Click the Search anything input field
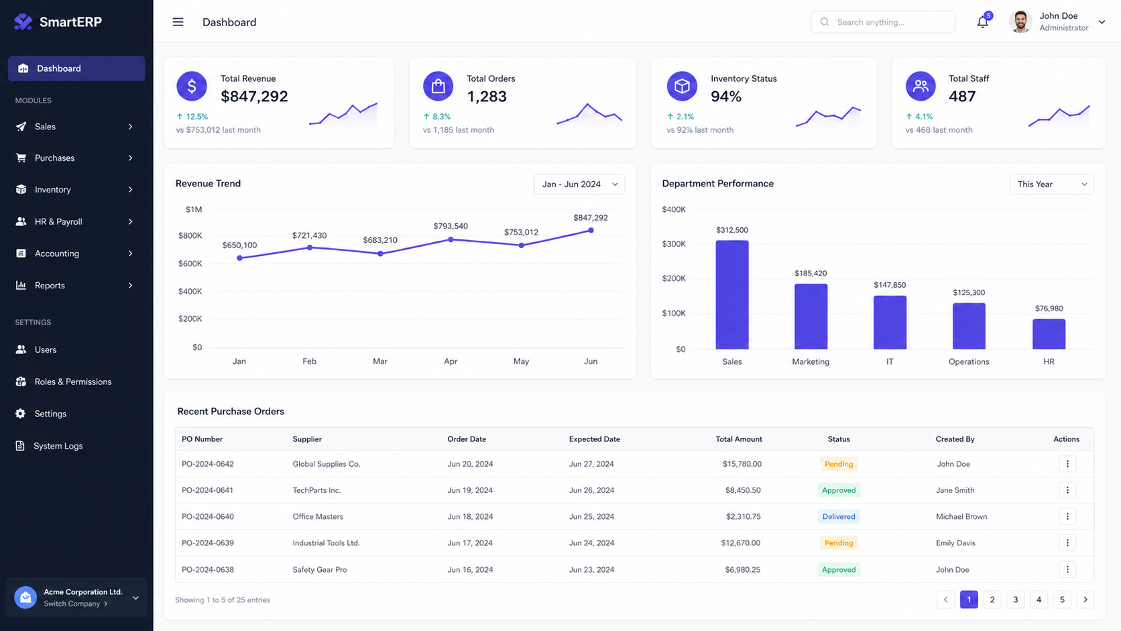Screen dimensions: 1121x631 (x=883, y=22)
